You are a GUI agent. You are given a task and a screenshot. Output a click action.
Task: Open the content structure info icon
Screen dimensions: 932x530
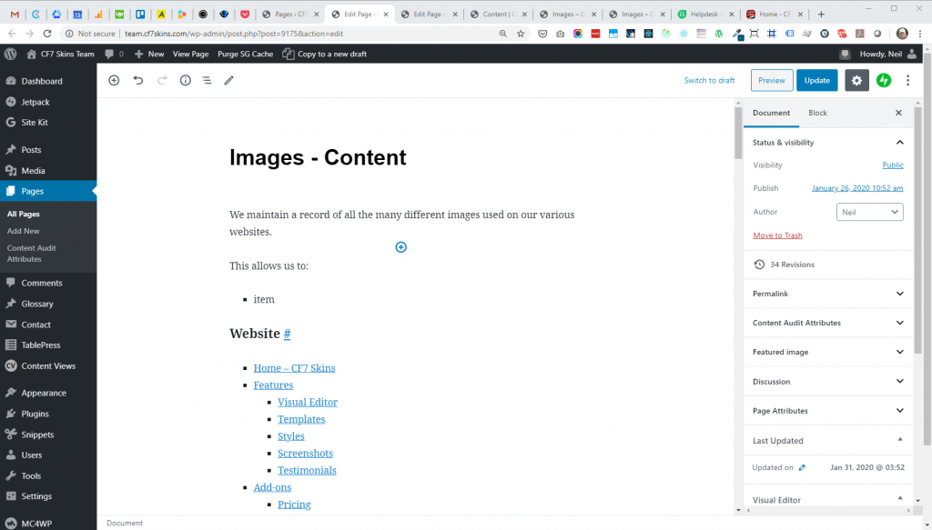click(185, 80)
